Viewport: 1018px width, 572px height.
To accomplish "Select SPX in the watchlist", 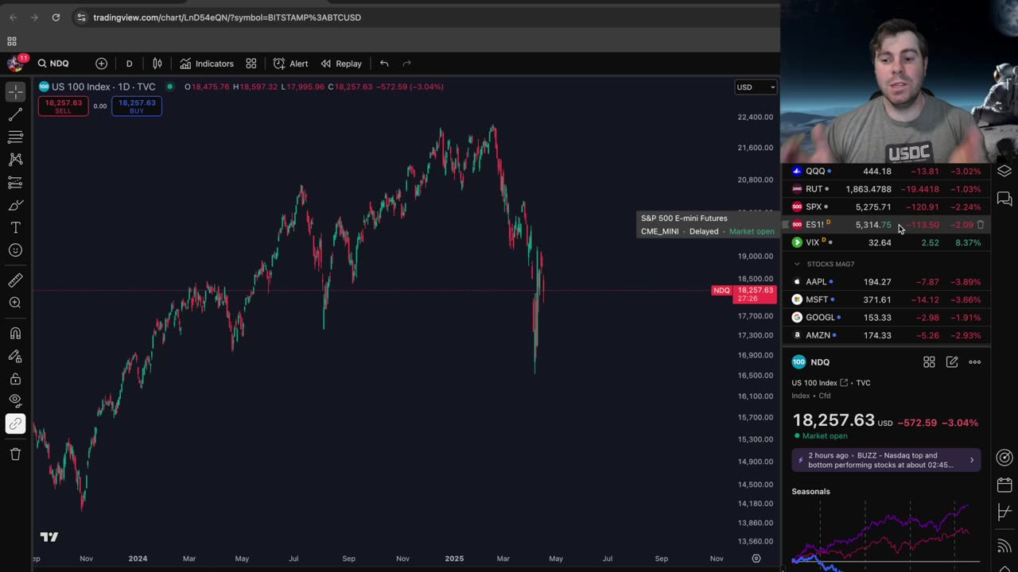I will (887, 207).
